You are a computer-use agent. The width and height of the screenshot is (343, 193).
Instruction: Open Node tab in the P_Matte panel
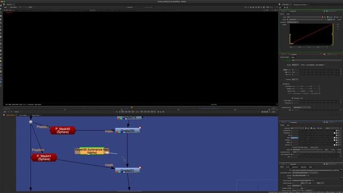point(293,57)
